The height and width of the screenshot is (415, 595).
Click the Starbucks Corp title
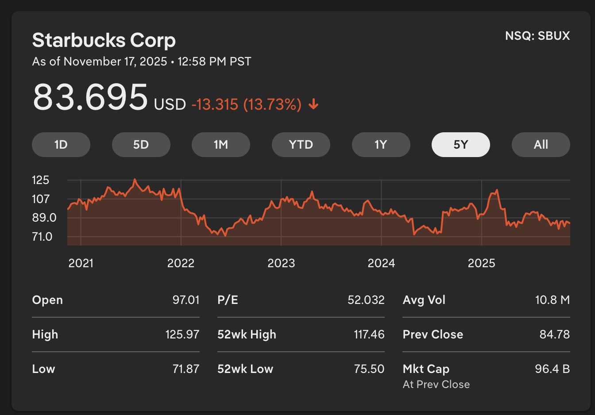pos(104,40)
